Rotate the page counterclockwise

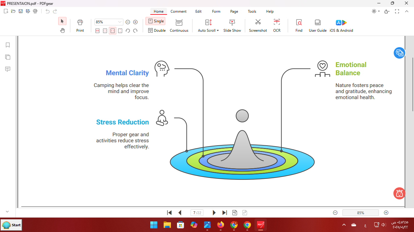(128, 31)
